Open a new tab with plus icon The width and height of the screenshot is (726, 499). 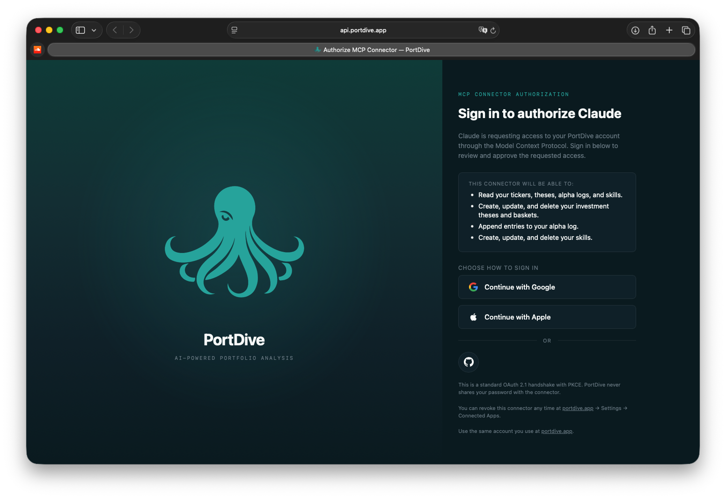point(669,30)
